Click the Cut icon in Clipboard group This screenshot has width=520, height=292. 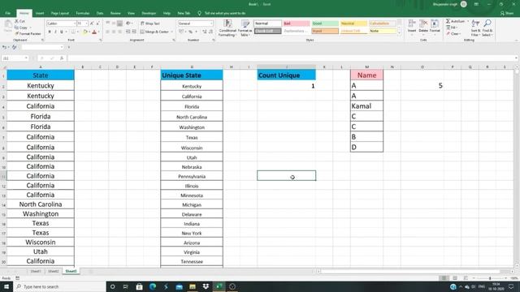17,21
